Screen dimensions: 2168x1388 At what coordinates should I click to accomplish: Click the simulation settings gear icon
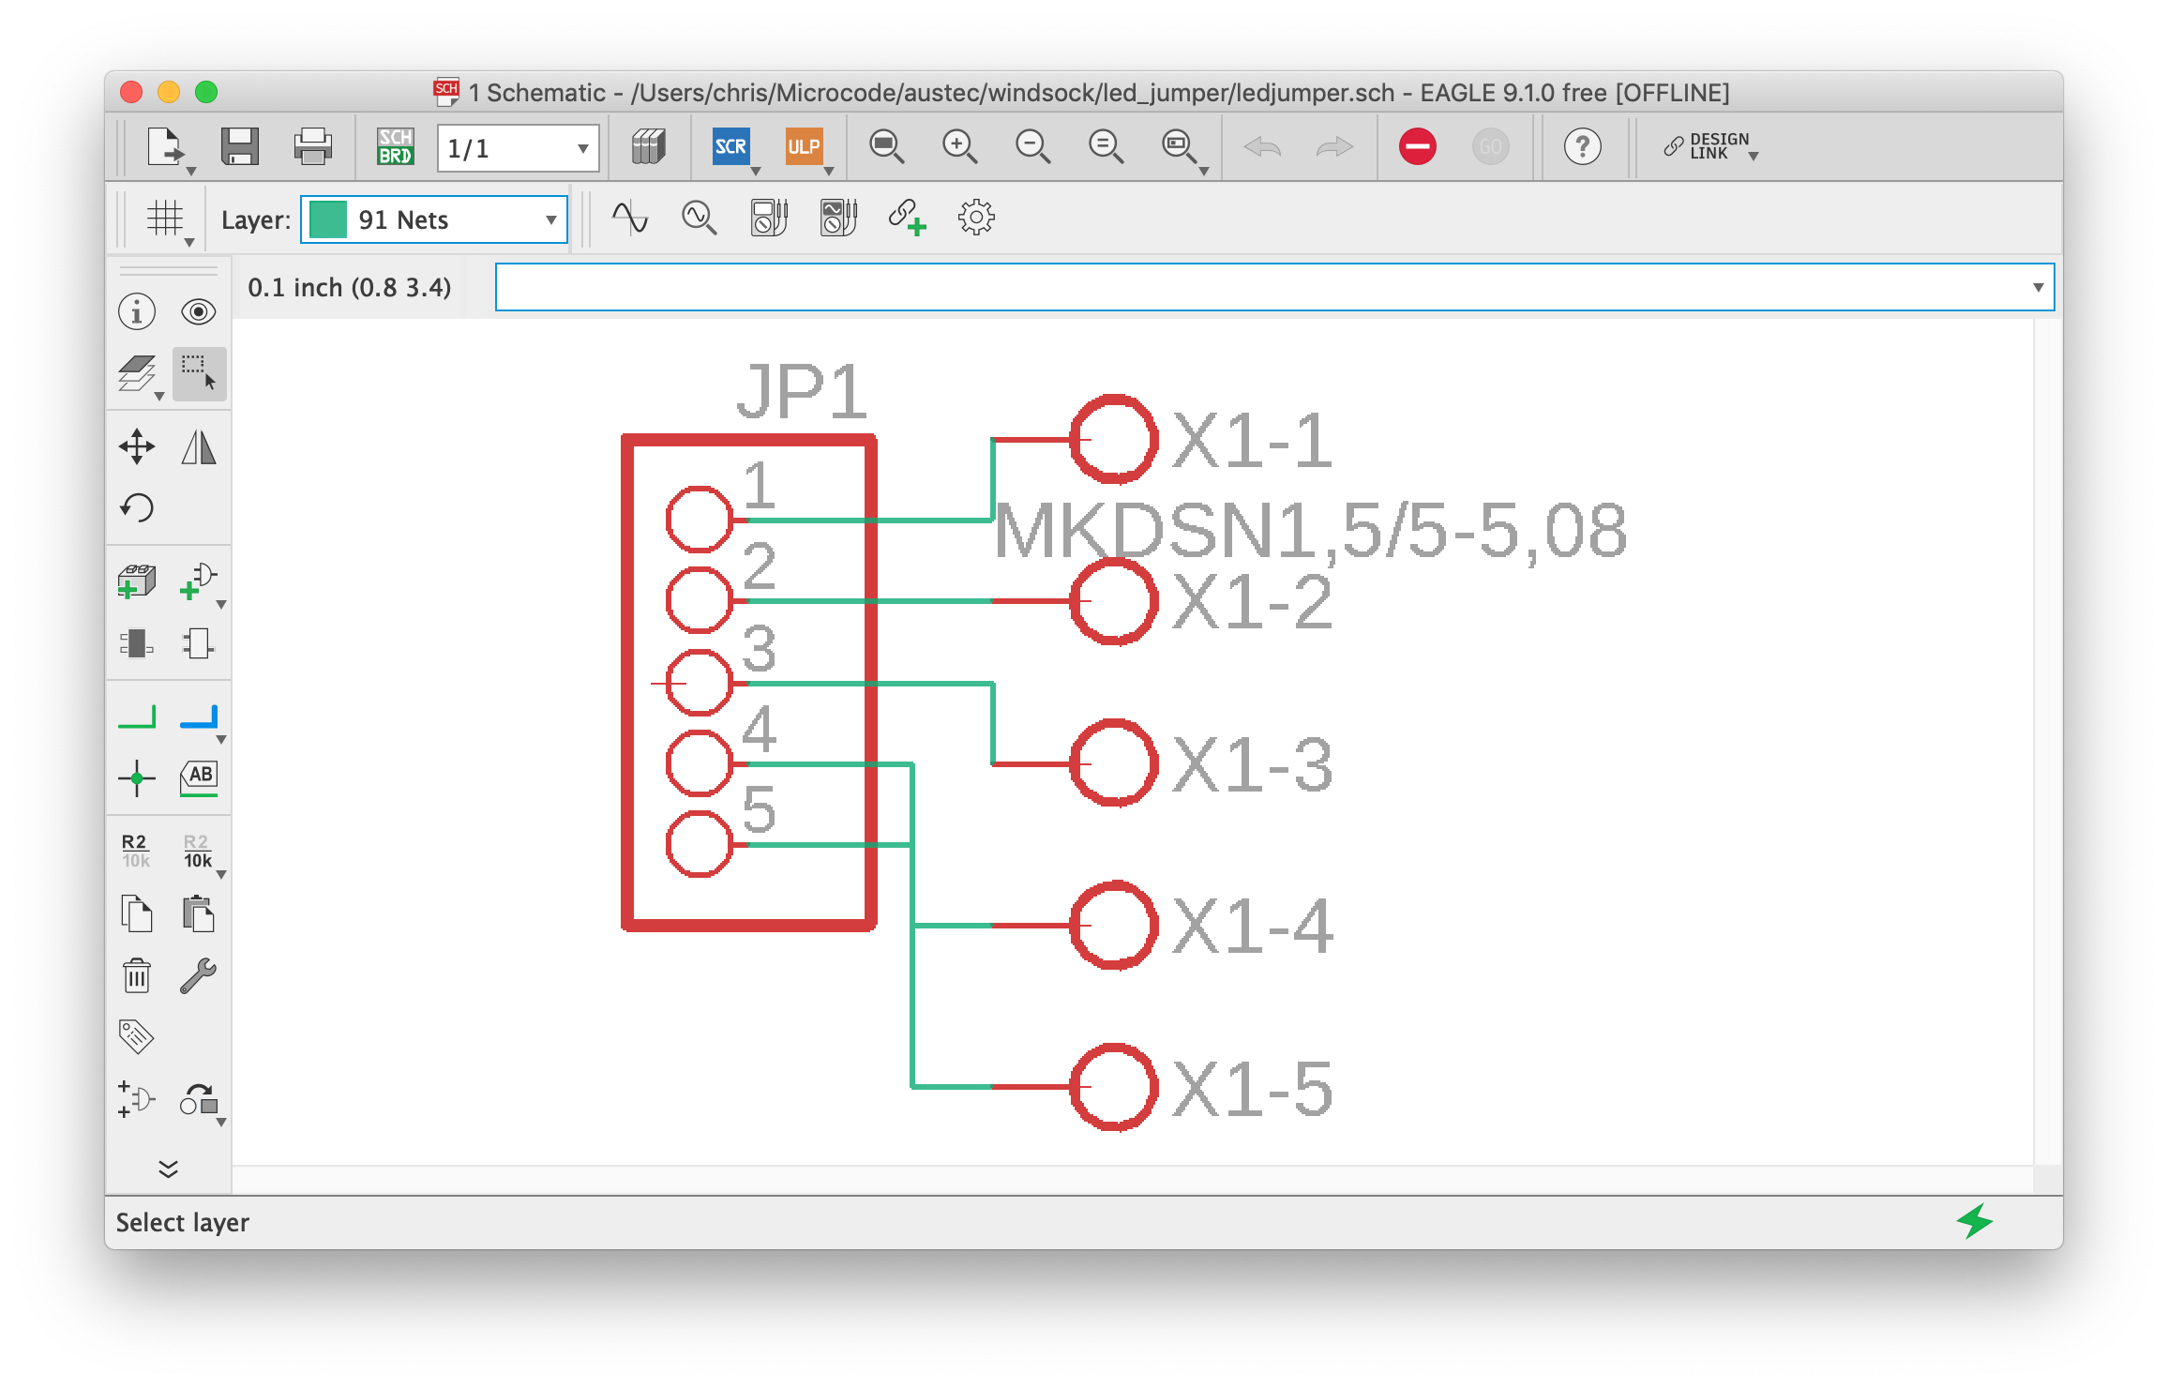976,218
